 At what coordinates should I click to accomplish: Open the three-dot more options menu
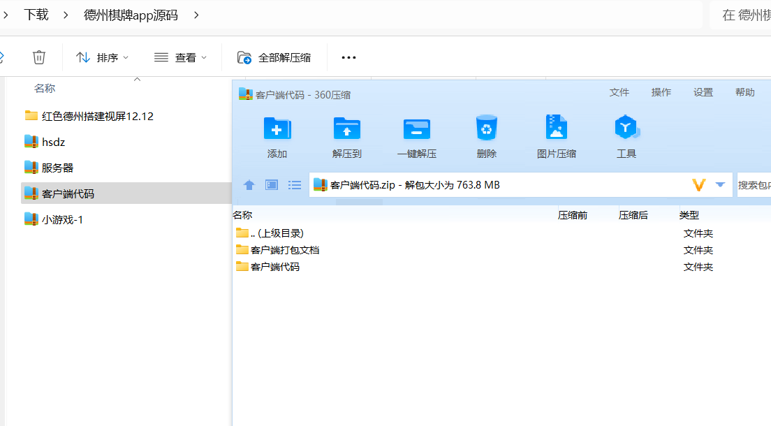(348, 57)
